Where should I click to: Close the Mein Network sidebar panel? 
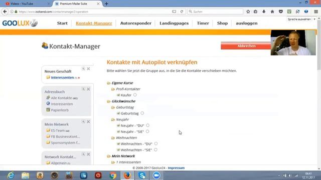88,121
